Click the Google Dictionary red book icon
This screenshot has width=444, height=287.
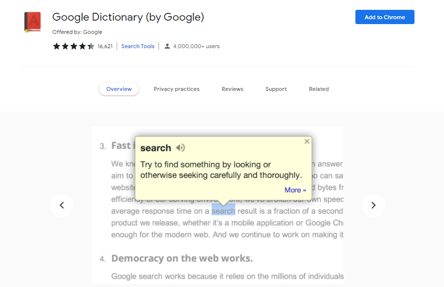coord(32,23)
